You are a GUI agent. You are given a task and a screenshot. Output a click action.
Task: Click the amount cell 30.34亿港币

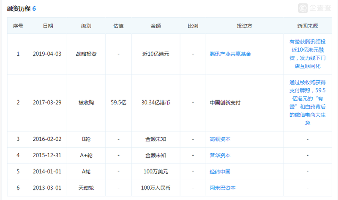pos(155,102)
